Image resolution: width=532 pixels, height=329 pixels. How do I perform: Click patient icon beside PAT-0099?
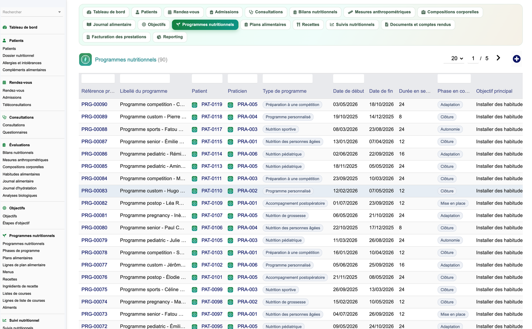pos(194,290)
